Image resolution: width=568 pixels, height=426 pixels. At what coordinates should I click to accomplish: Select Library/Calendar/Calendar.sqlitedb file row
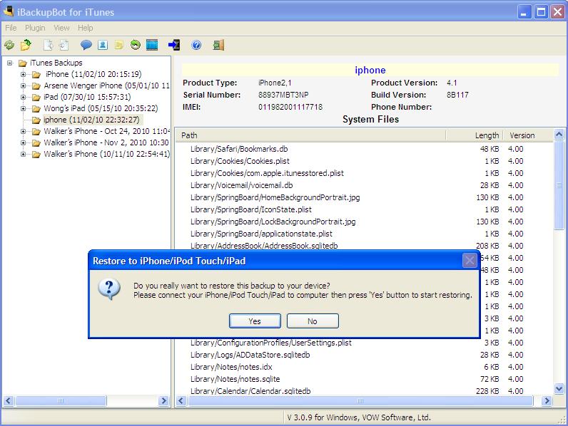click(364, 391)
